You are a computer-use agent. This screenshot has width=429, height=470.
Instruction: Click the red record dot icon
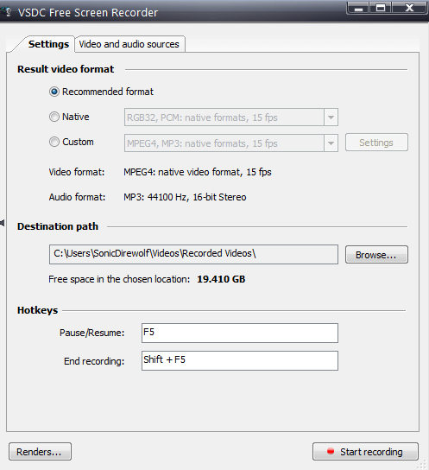click(331, 451)
